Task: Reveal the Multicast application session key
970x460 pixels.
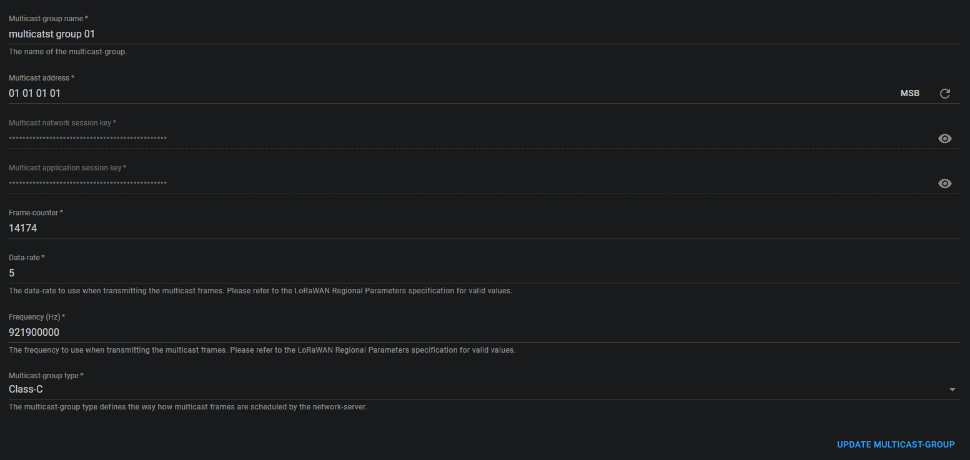Action: [944, 183]
